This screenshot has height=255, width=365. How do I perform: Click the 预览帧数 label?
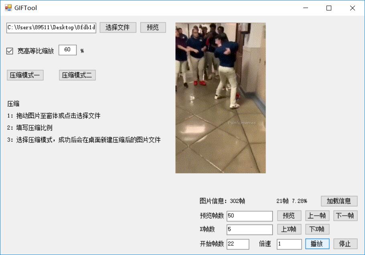[x=212, y=216]
